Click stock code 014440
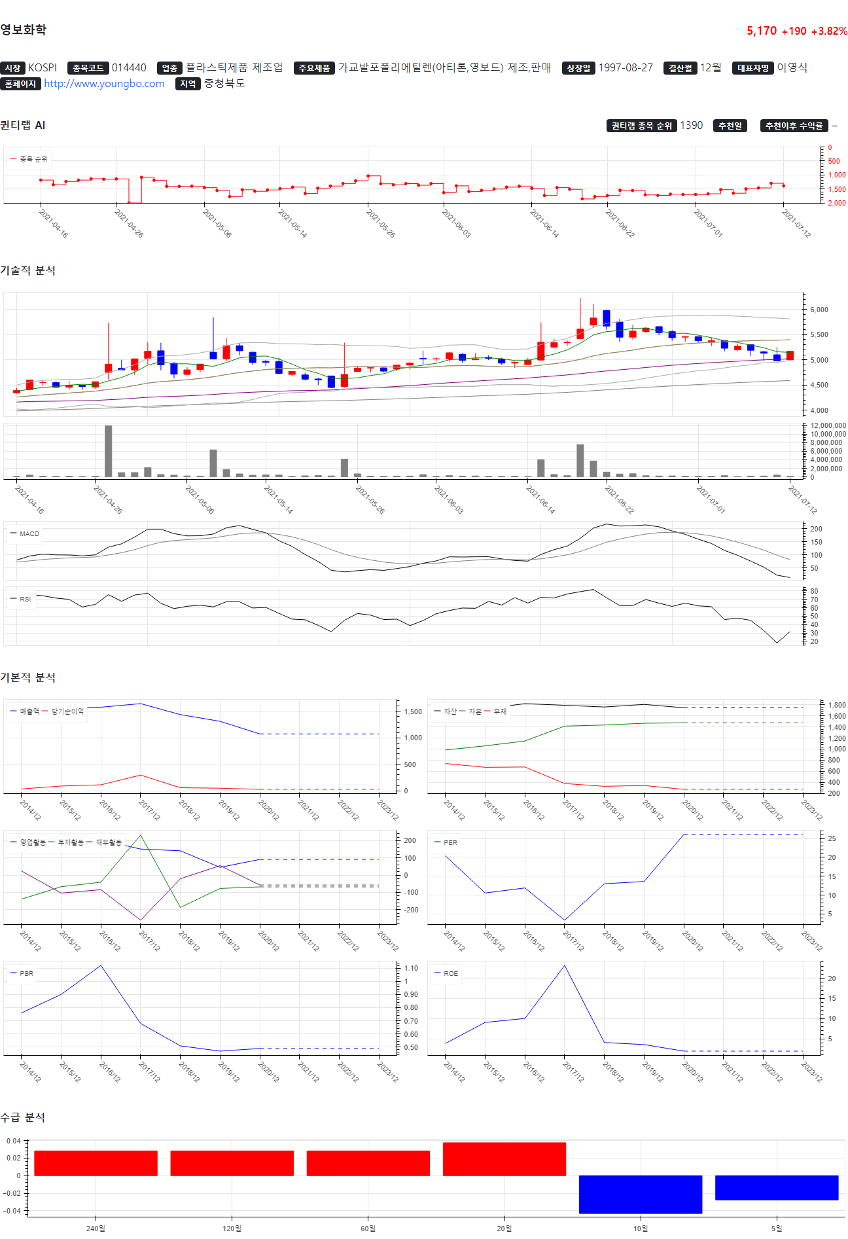The width and height of the screenshot is (848, 1239). (129, 68)
